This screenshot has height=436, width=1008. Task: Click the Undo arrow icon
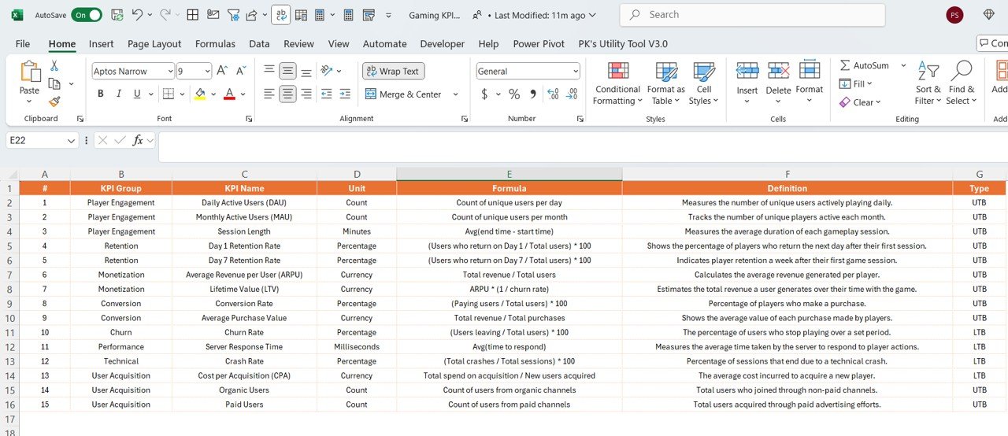click(137, 15)
